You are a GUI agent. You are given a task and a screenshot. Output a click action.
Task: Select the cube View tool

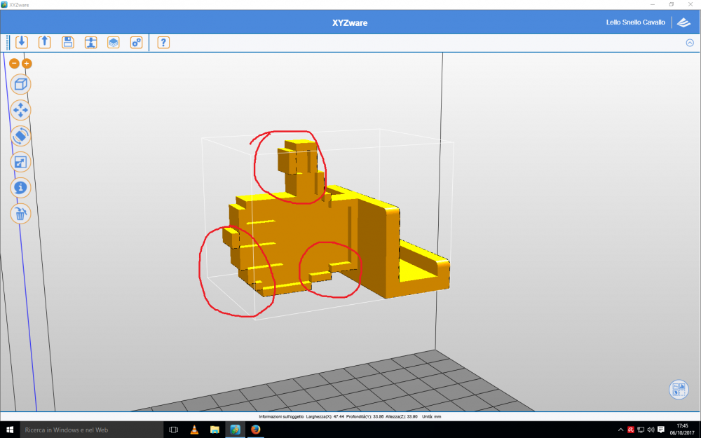[21, 85]
